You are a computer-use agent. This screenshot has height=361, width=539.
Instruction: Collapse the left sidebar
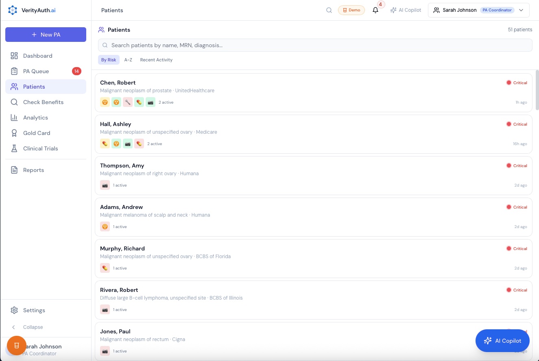point(33,327)
